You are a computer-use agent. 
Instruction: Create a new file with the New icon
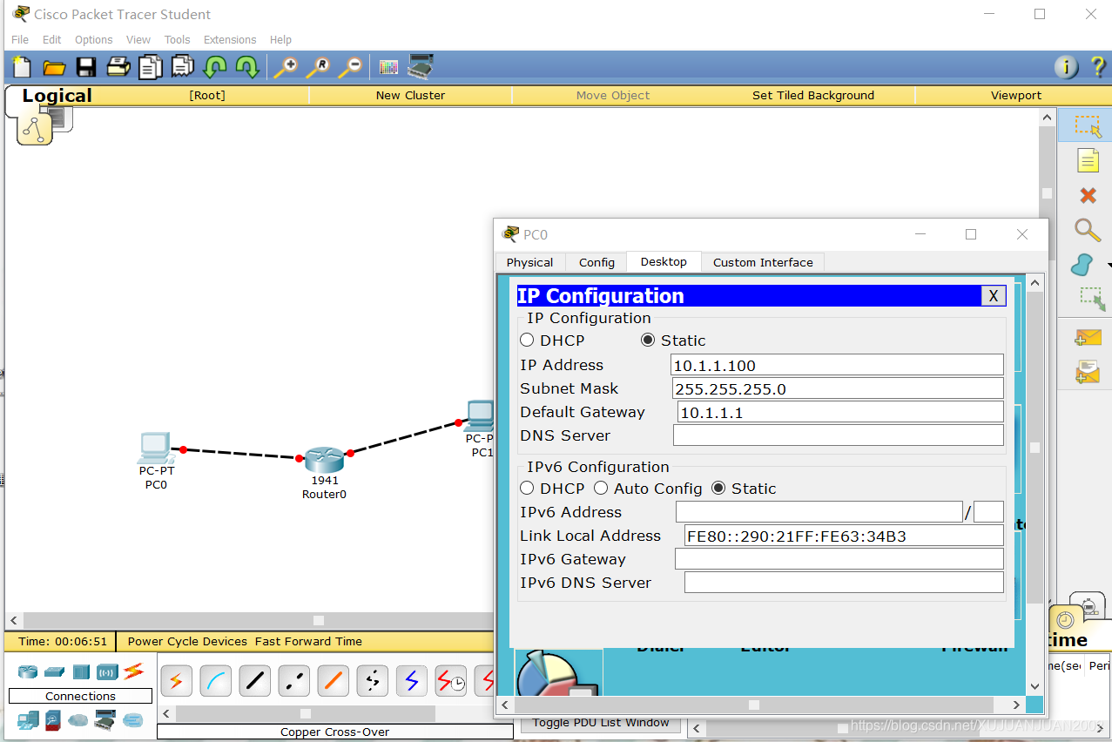click(x=22, y=67)
